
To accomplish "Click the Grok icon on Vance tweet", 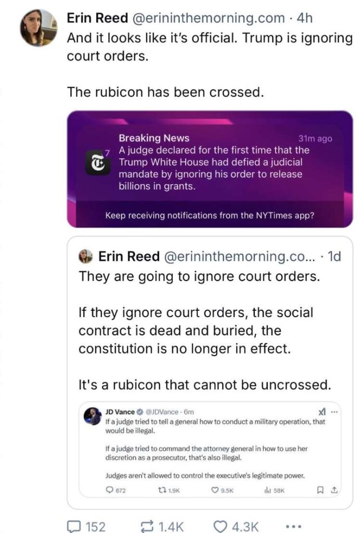I will (322, 412).
